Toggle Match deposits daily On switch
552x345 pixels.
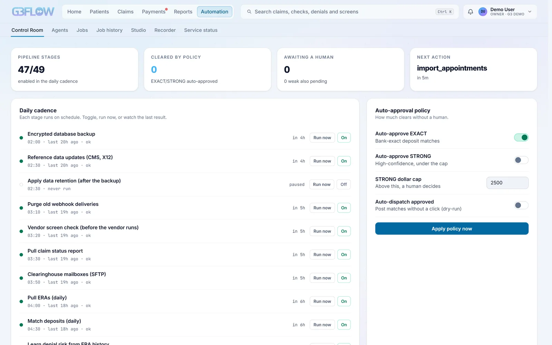coord(344,325)
